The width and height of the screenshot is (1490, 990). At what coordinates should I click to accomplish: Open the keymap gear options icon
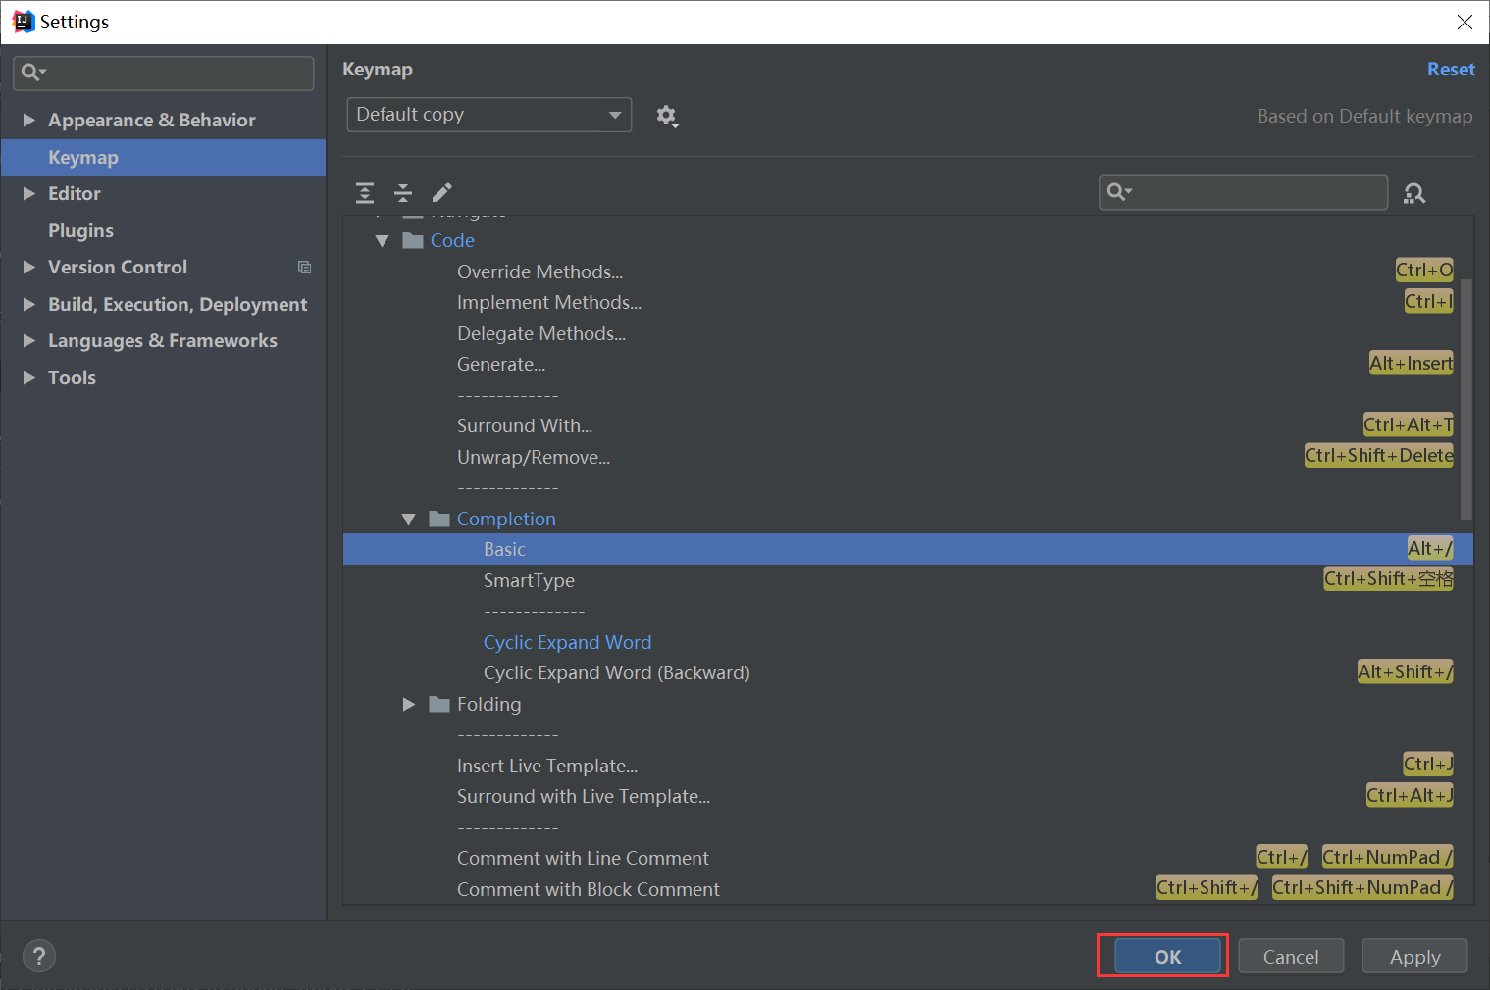[667, 116]
